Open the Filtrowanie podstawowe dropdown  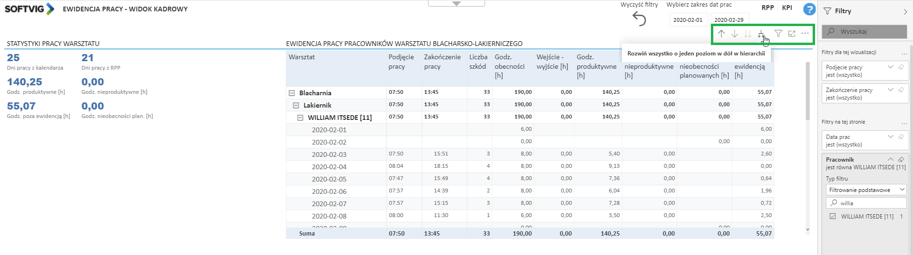click(866, 190)
